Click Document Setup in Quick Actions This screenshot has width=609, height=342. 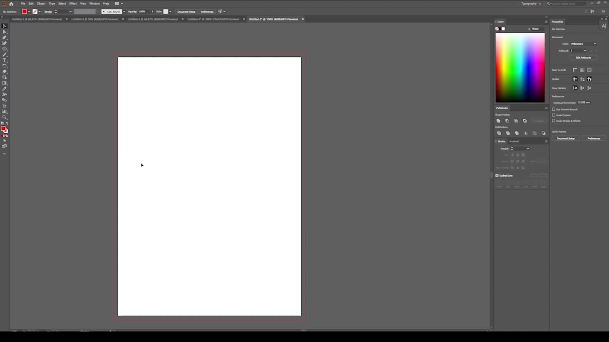click(566, 139)
